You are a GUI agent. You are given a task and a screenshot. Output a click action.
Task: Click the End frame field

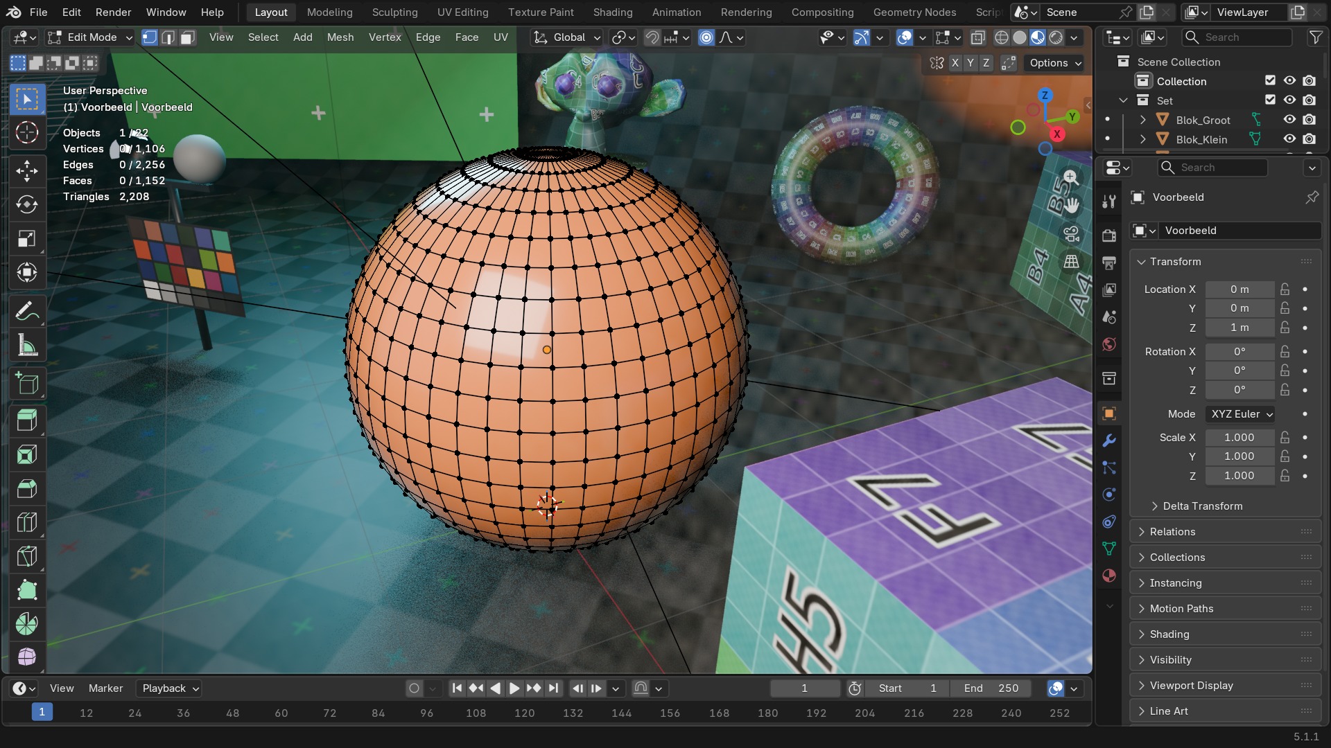coord(991,688)
